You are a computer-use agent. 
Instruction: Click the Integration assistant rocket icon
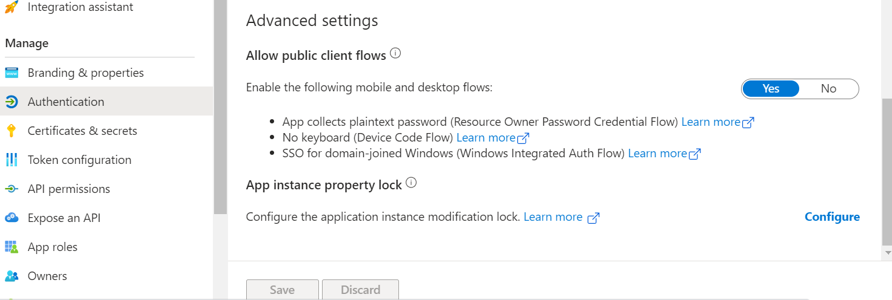[11, 7]
